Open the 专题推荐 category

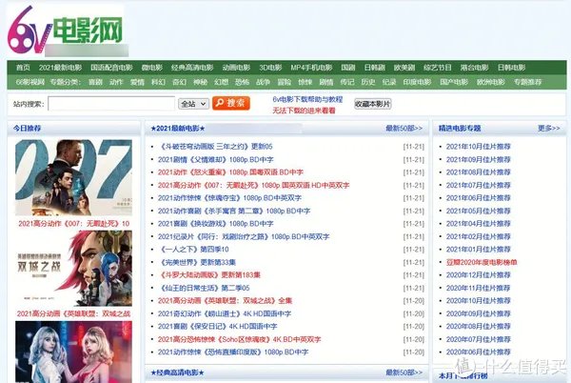tap(527, 82)
